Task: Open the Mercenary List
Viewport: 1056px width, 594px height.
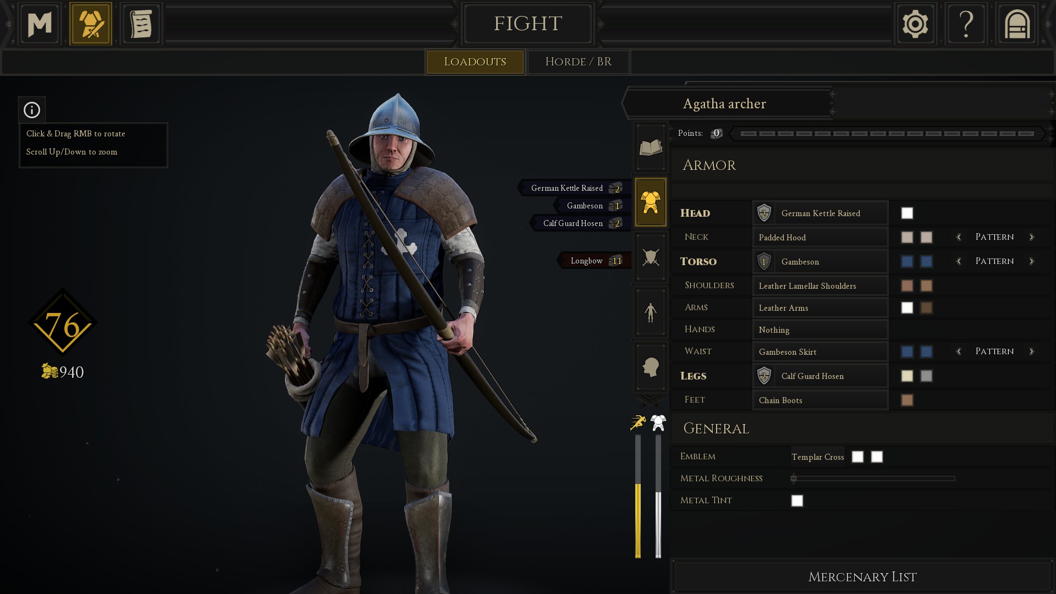Action: click(862, 577)
